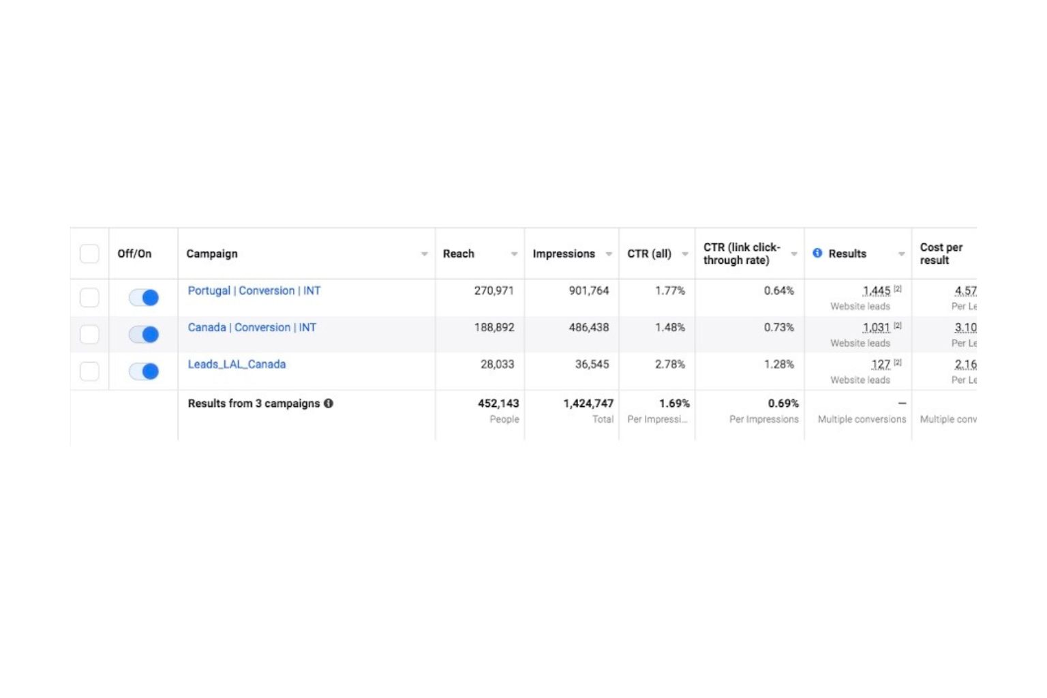Click the Results header label
The width and height of the screenshot is (1047, 698).
coord(847,254)
